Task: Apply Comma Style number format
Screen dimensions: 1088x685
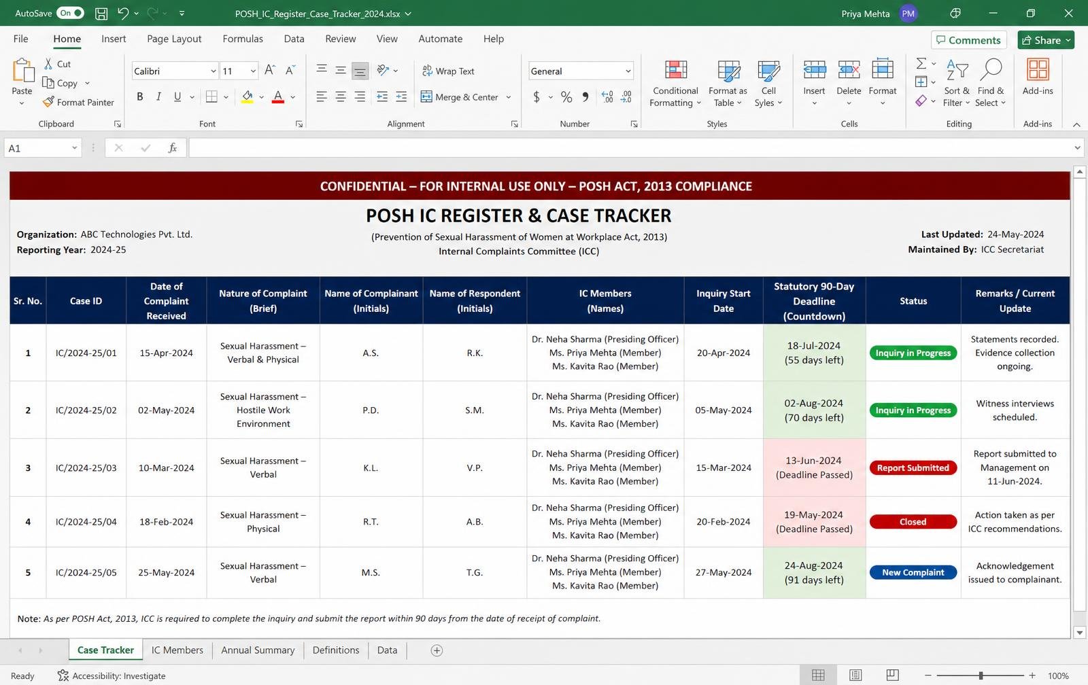Action: coord(585,97)
